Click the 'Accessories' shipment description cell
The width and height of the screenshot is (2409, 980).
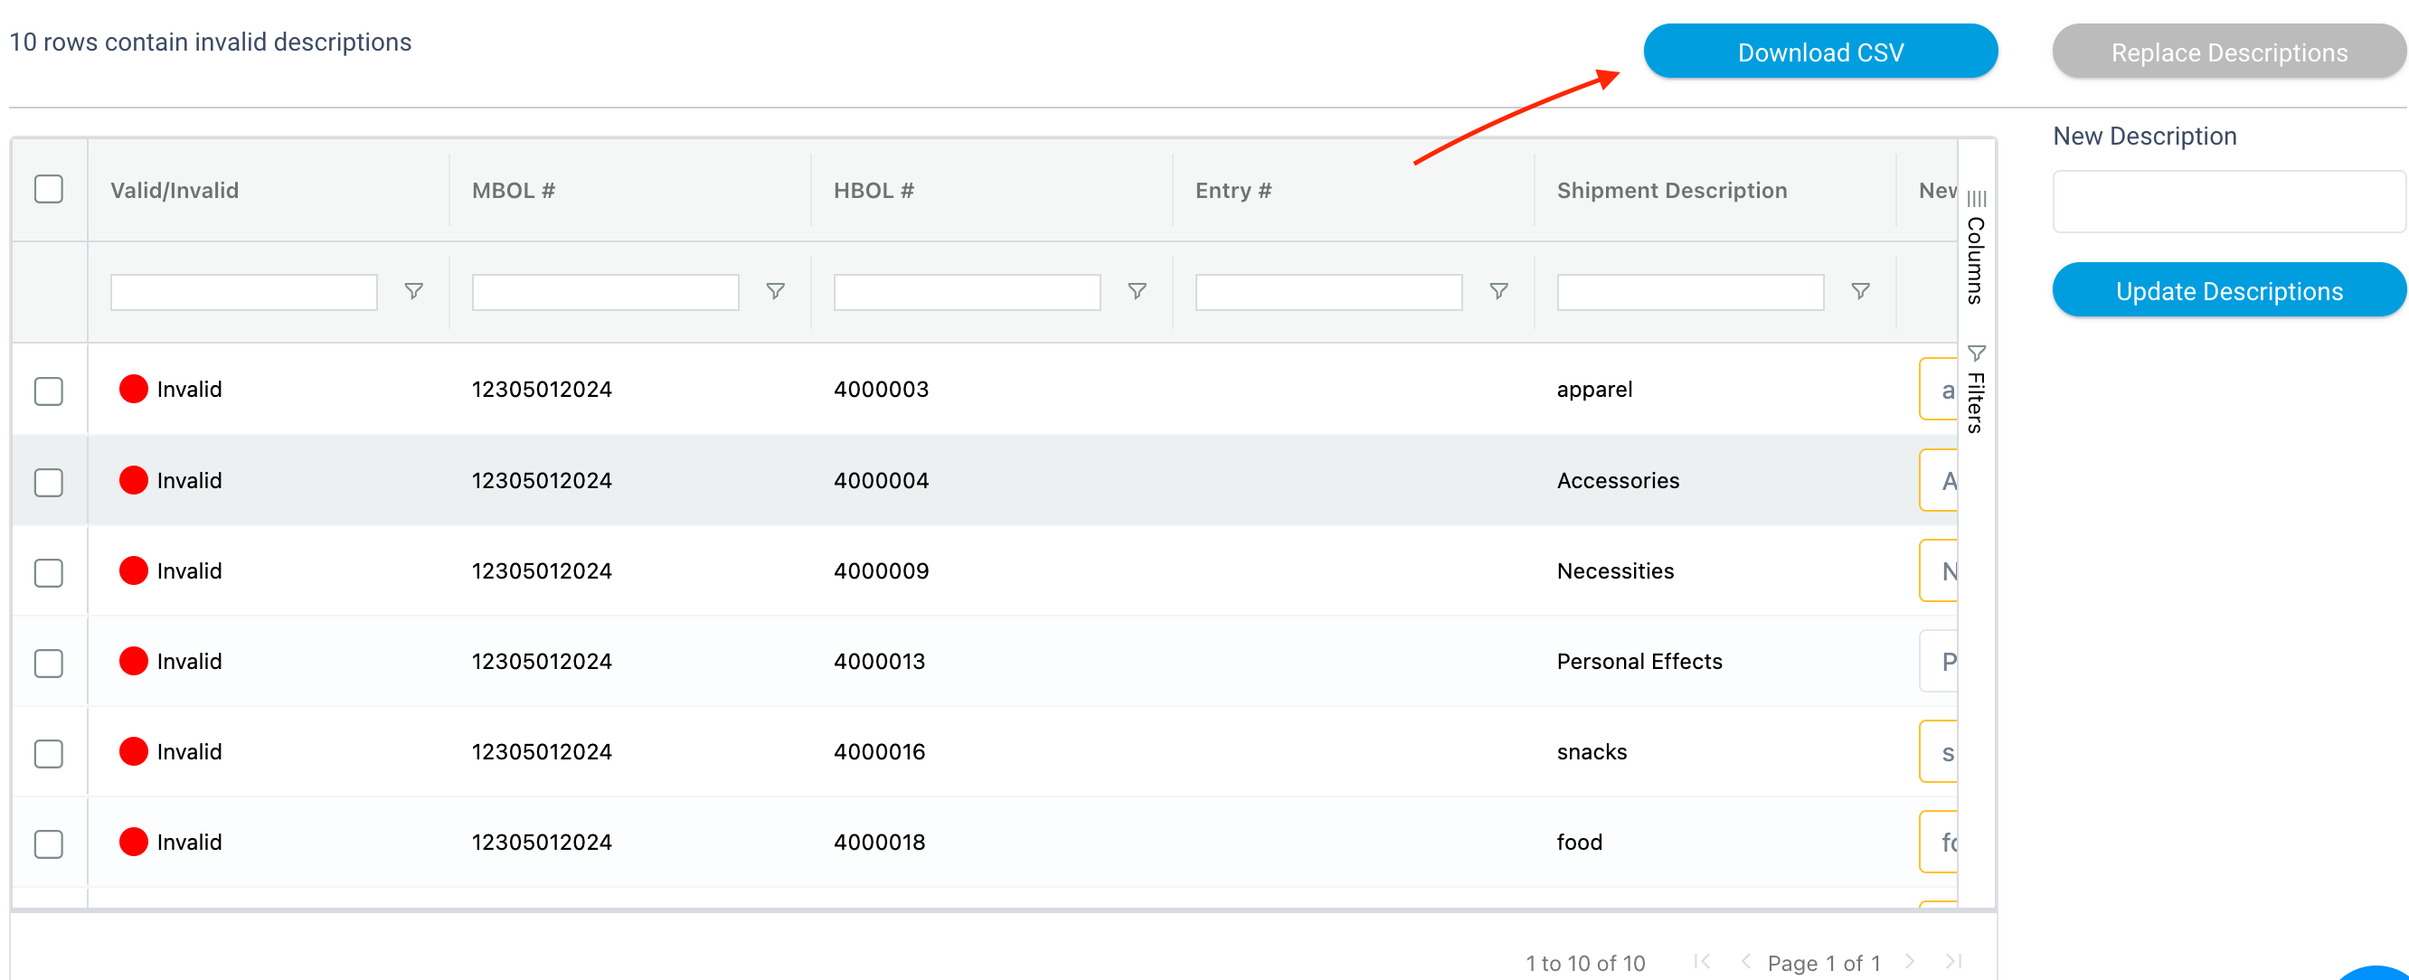(1618, 481)
